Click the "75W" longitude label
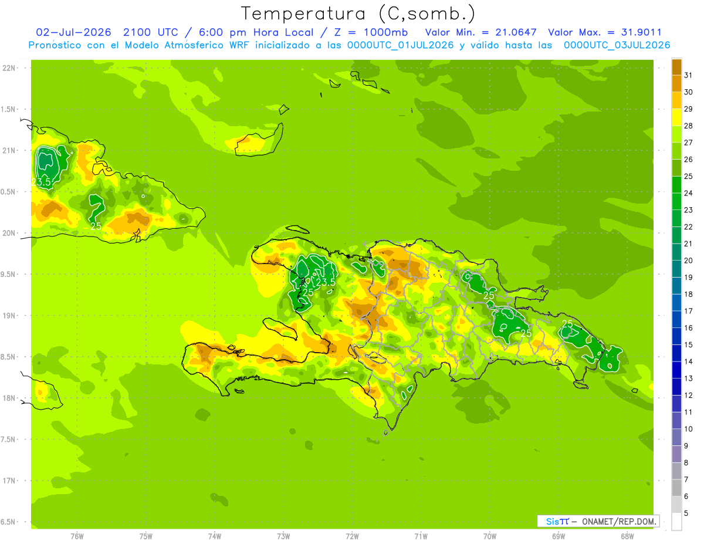Image resolution: width=704 pixels, height=544 pixels. (x=146, y=536)
